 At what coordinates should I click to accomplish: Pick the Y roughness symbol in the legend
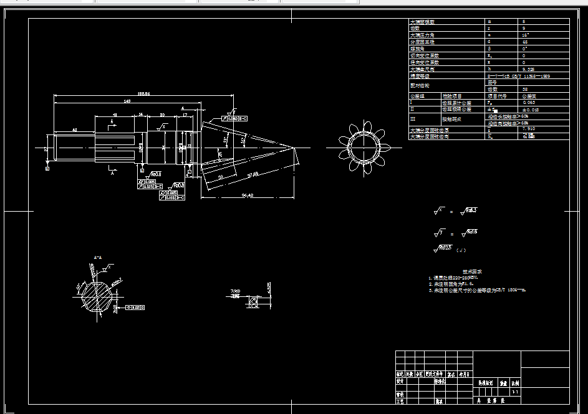click(x=440, y=233)
